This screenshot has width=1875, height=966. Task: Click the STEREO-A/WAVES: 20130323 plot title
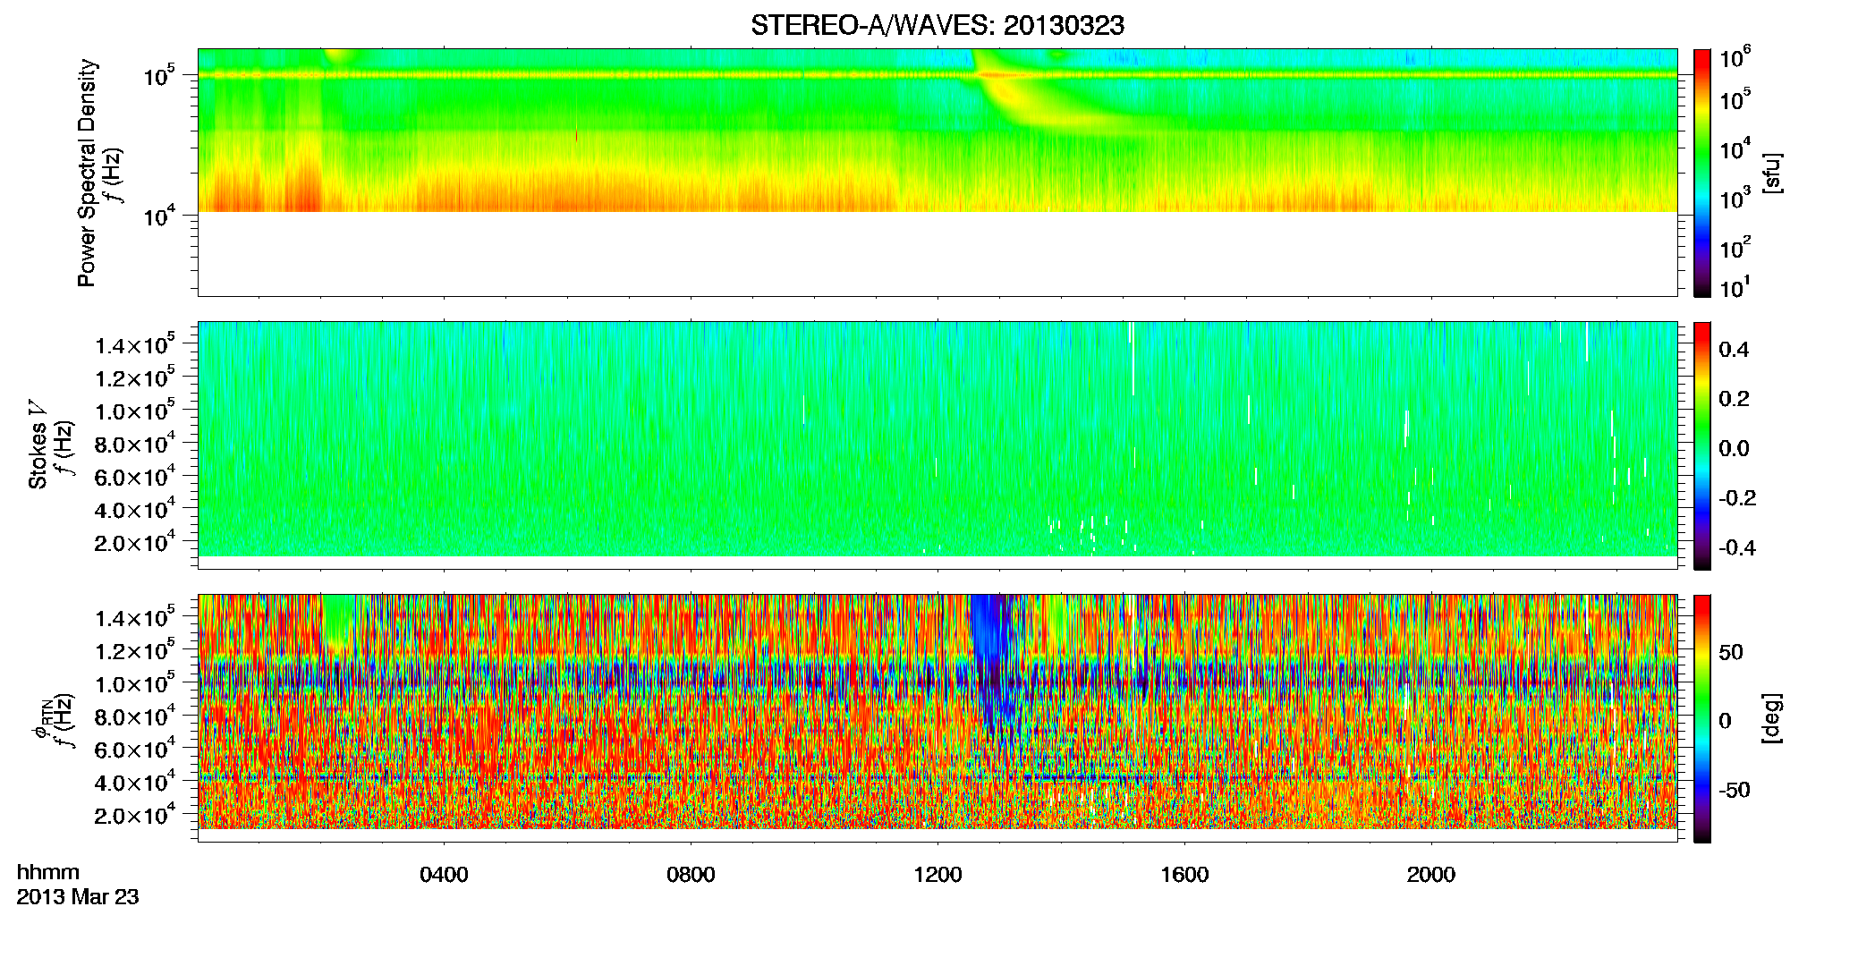click(x=937, y=26)
